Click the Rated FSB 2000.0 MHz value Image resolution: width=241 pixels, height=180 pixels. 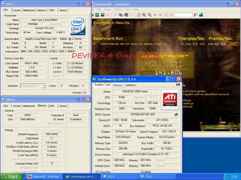coord(32,76)
